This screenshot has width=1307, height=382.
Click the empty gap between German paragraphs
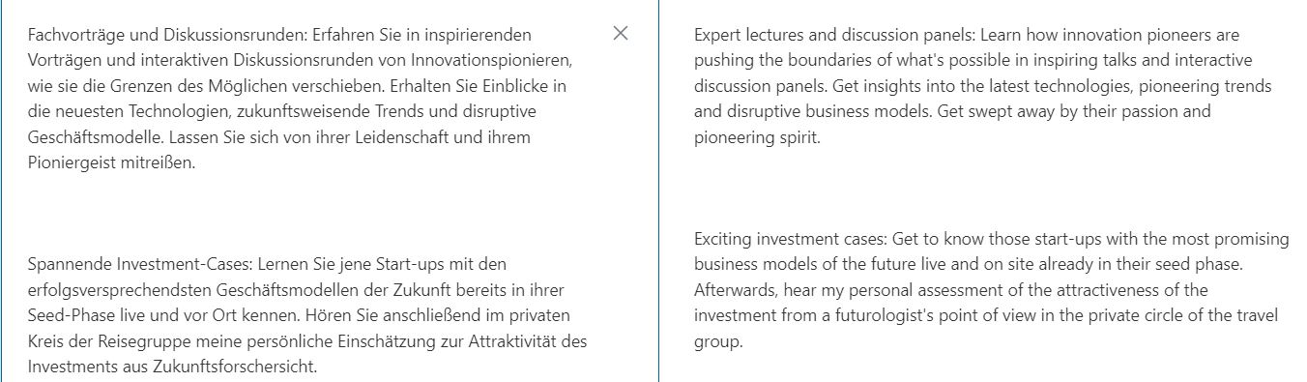[x=303, y=214]
